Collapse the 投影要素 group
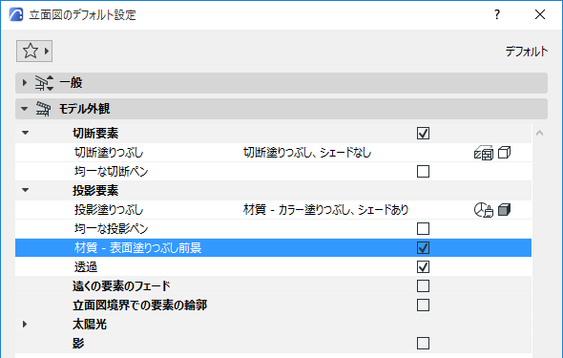The width and height of the screenshot is (563, 358). pyautogui.click(x=25, y=190)
